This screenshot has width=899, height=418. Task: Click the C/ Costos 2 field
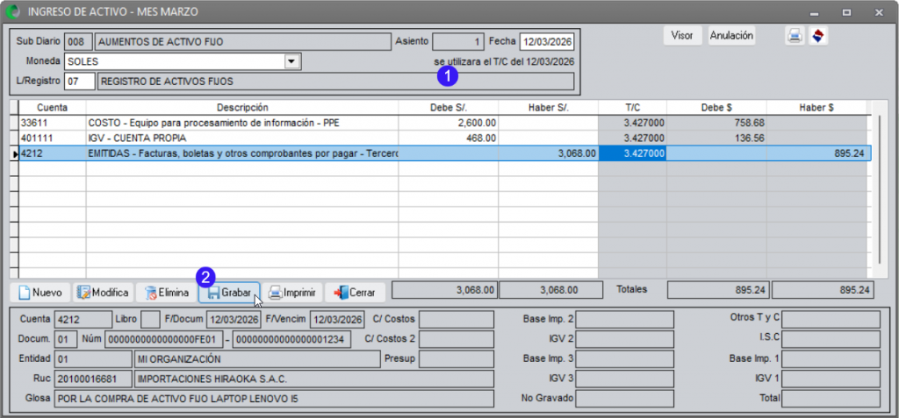(x=457, y=339)
